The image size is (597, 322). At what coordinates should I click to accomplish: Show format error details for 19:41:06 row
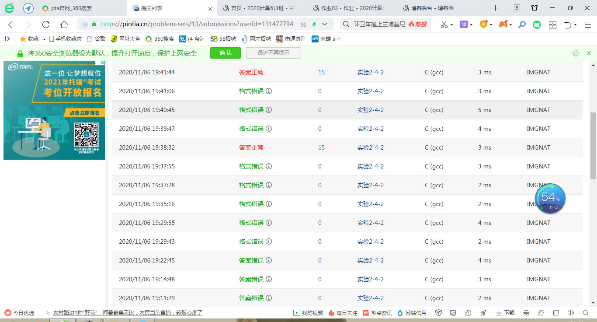point(269,91)
